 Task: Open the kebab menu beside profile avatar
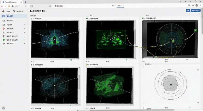pyautogui.click(x=200, y=5)
